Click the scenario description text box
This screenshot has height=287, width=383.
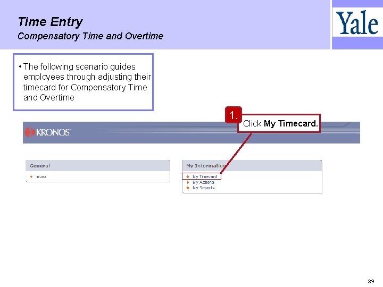84,82
